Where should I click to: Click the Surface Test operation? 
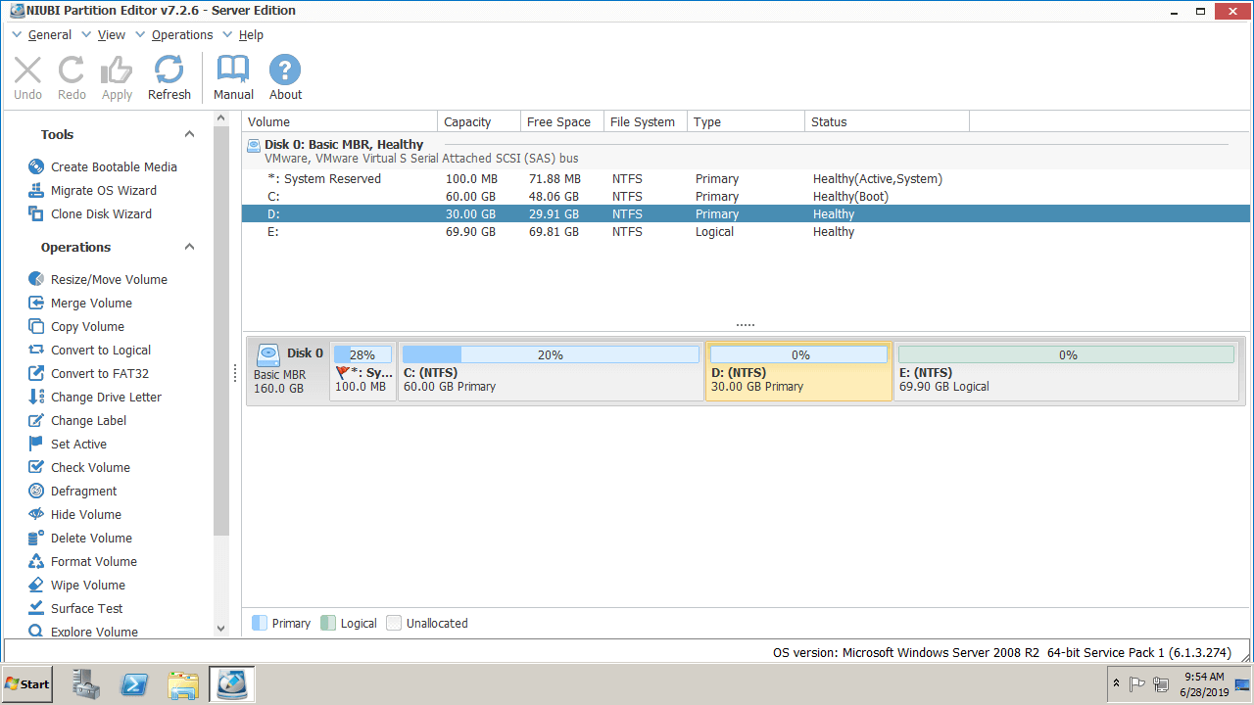[x=86, y=609]
